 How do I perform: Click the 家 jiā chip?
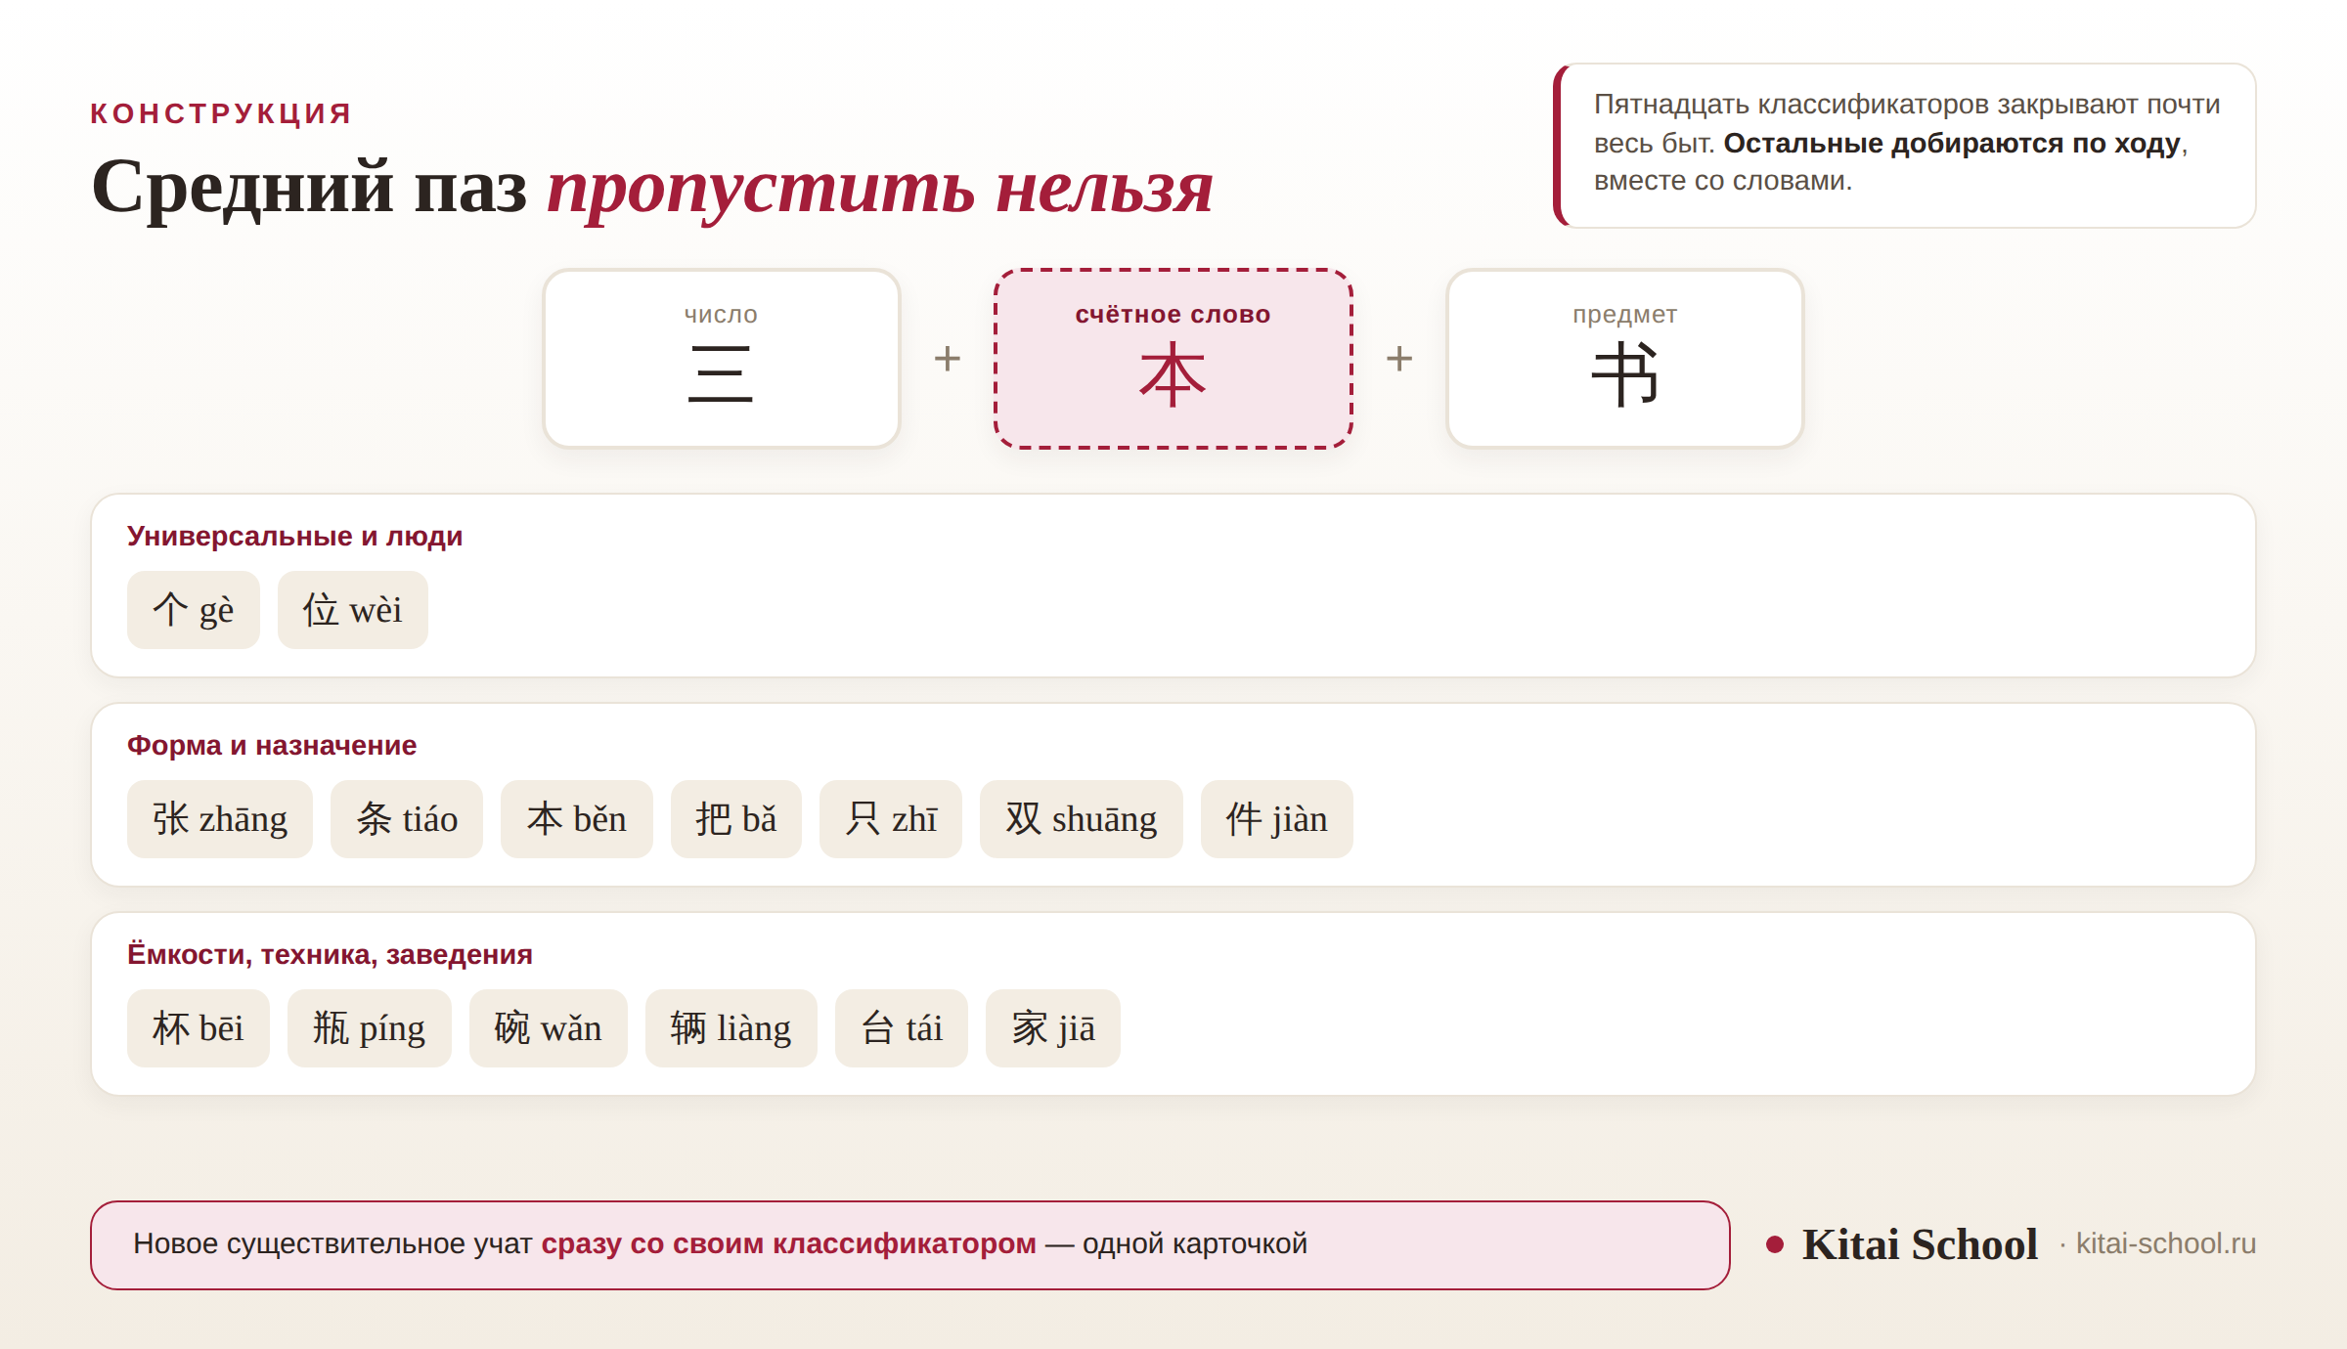[x=1052, y=1028]
